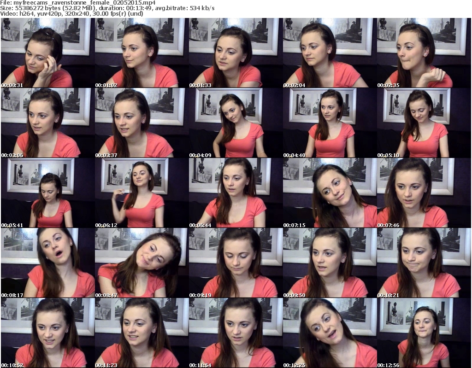Screen dimensions: 472x368
Task: Select the 00:10:21 frame thumbnail
Action: coord(424,263)
